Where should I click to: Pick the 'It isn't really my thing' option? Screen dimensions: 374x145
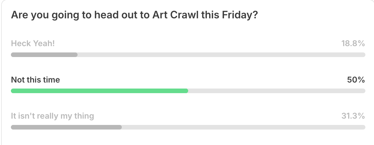tap(52, 116)
